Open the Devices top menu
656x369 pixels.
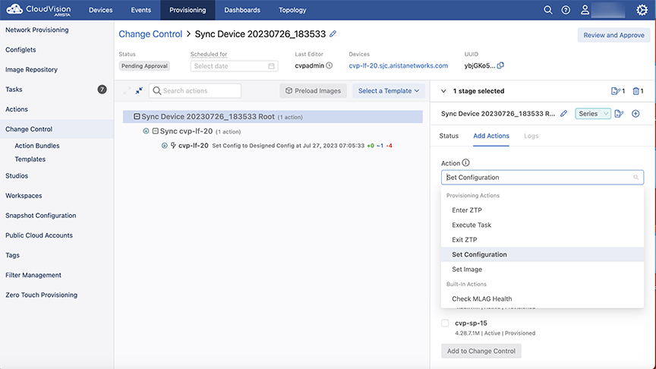tap(100, 10)
